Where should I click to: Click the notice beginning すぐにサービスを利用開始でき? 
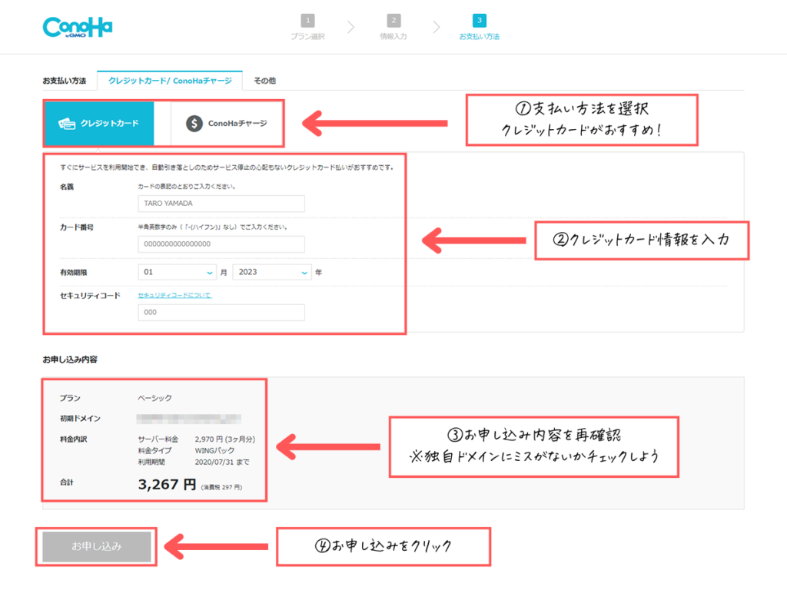[x=227, y=167]
